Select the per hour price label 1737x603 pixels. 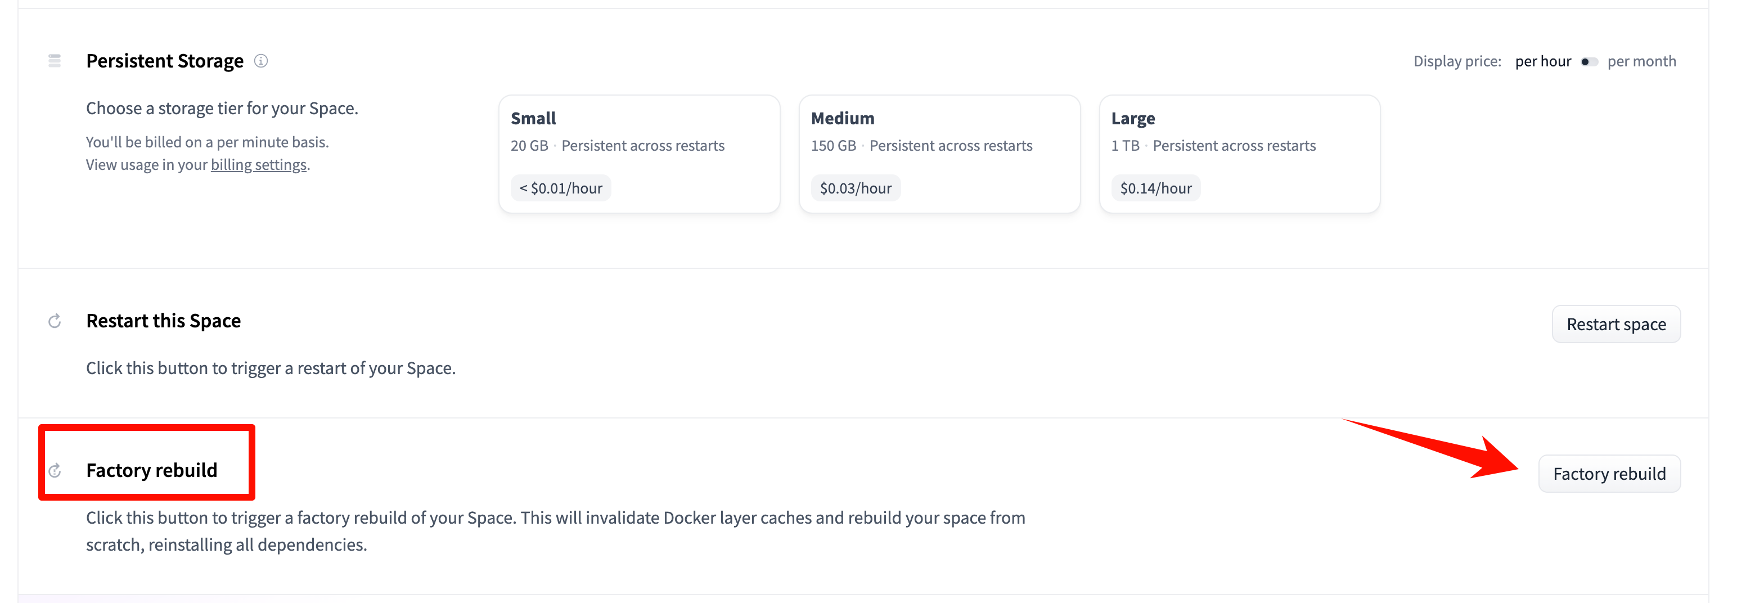point(1543,61)
